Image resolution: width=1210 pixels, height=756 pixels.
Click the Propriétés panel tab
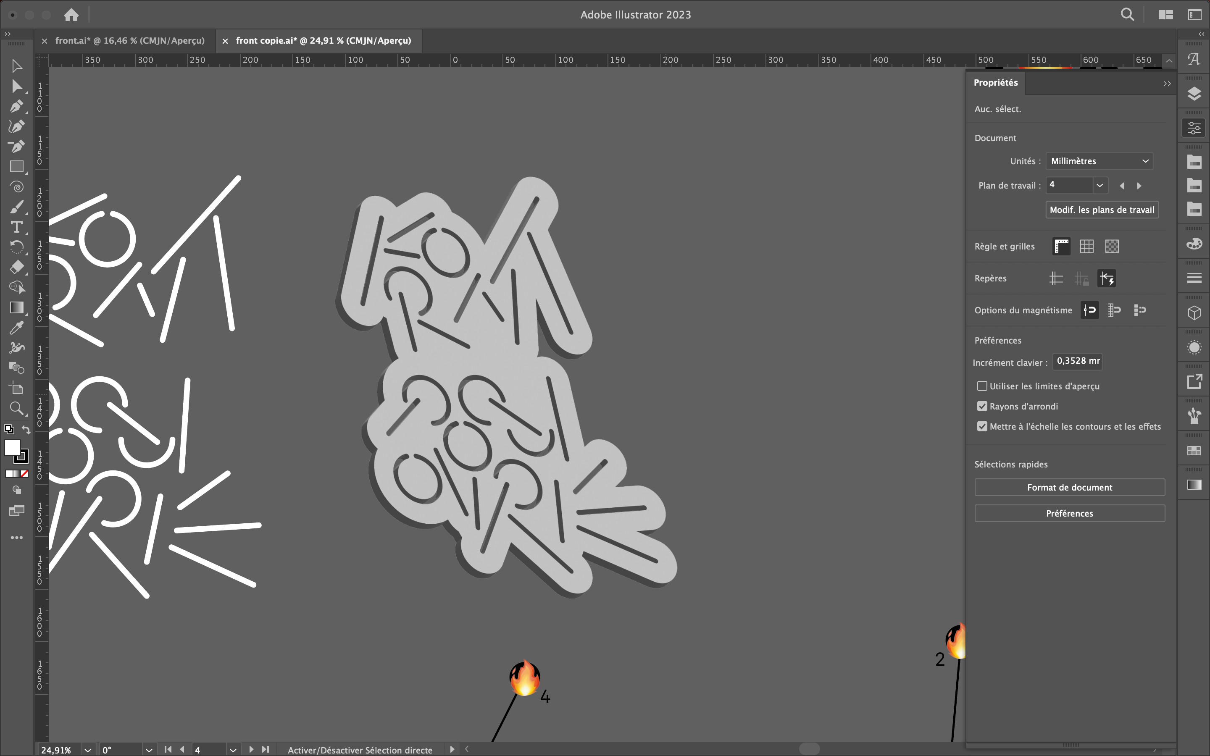pos(995,82)
